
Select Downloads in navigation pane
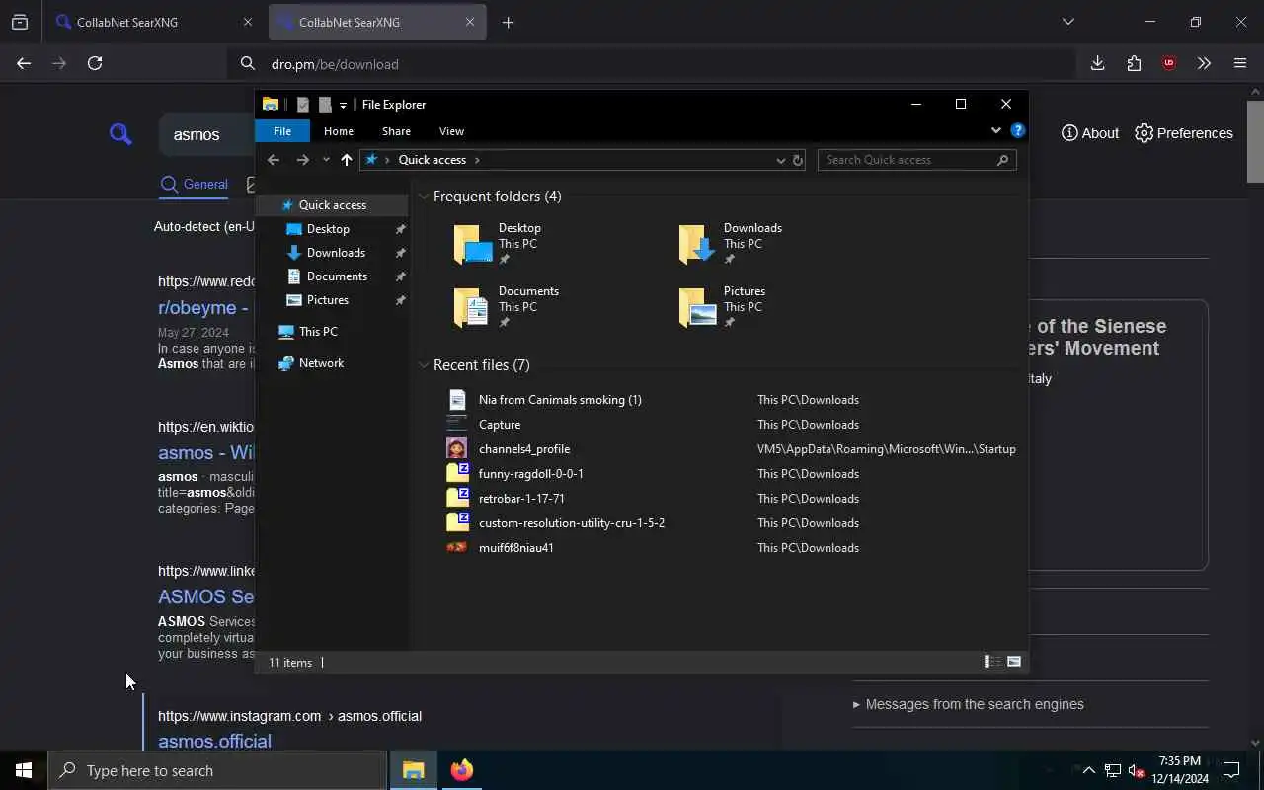(x=336, y=253)
